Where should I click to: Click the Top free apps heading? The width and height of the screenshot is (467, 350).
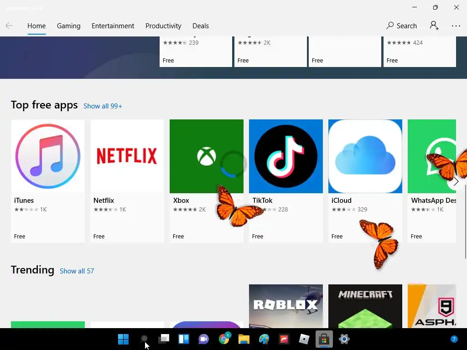click(x=44, y=105)
